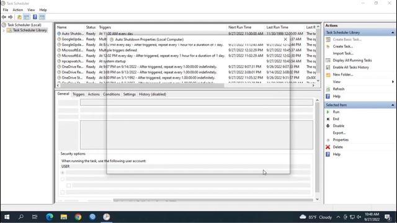The height and width of the screenshot is (223, 397).
Task: Click the volume speaker tray icon
Action: tap(359, 217)
